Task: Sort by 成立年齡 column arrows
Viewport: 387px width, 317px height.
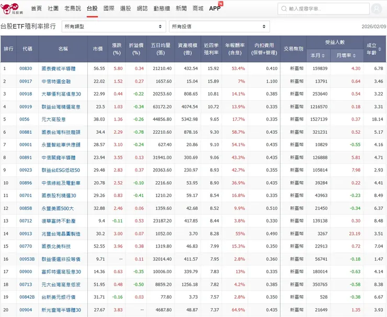Action: (x=380, y=49)
